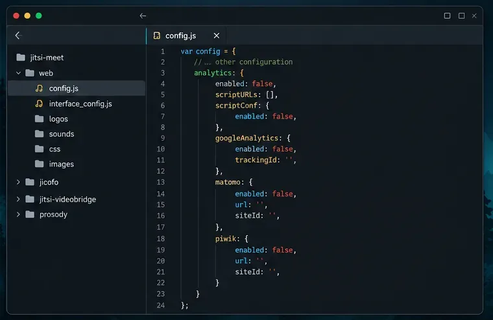493x320 pixels.
Task: Open config.js in the file tree
Action: click(77, 88)
